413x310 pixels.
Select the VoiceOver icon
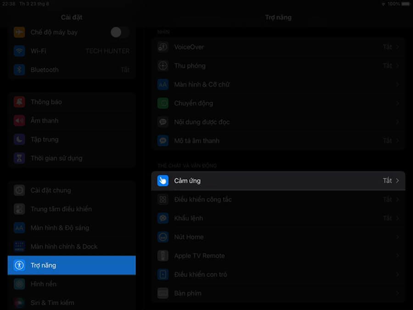[x=163, y=47]
